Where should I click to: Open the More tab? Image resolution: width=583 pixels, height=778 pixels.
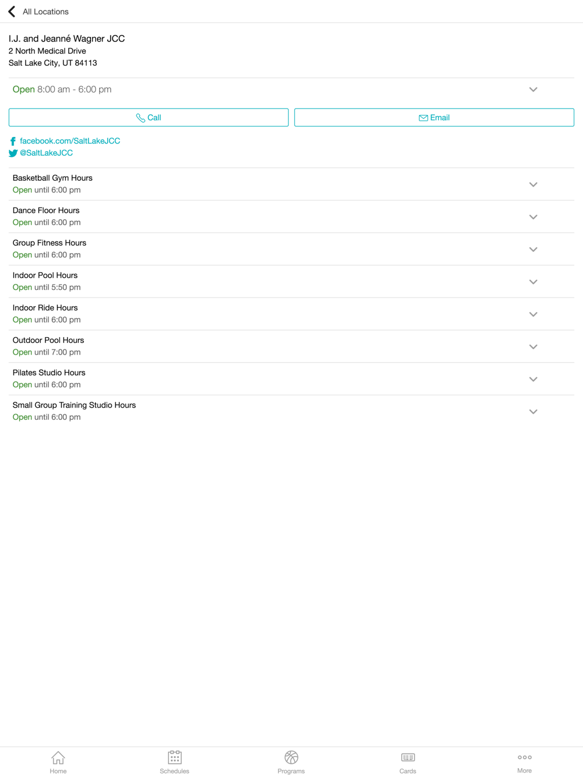524,762
